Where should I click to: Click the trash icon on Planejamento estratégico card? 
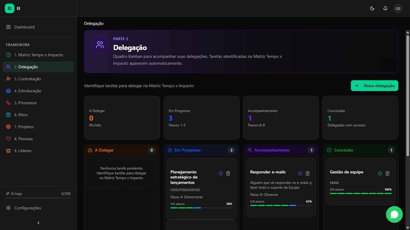[228, 173]
